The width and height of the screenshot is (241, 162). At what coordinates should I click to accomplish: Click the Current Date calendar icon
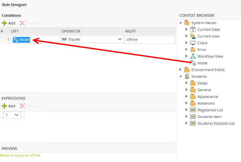(193, 30)
